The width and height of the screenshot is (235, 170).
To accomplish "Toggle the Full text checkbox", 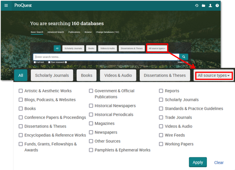I will point(35,62).
